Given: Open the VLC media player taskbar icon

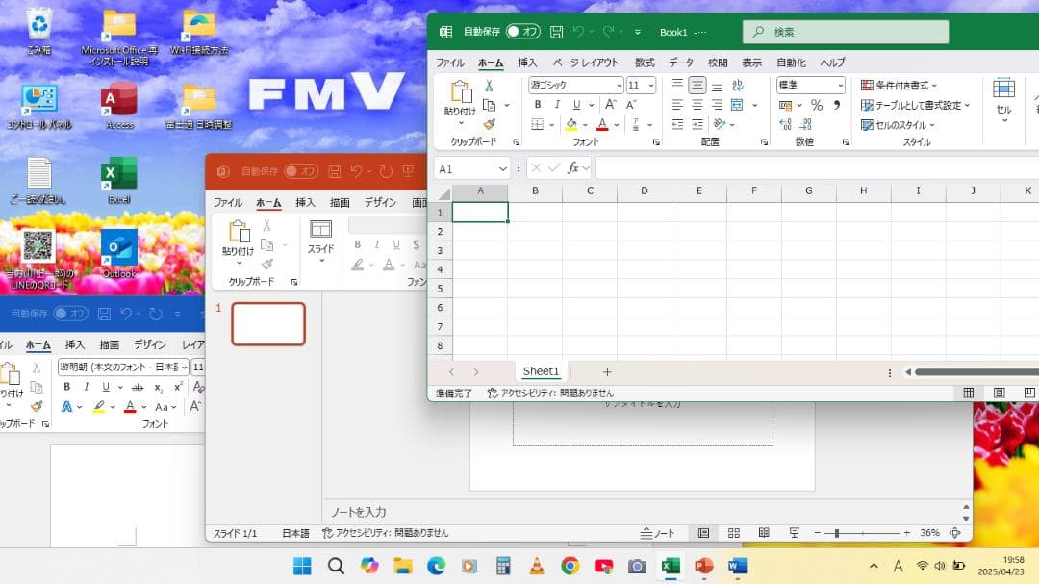Looking at the screenshot, I should tap(536, 566).
